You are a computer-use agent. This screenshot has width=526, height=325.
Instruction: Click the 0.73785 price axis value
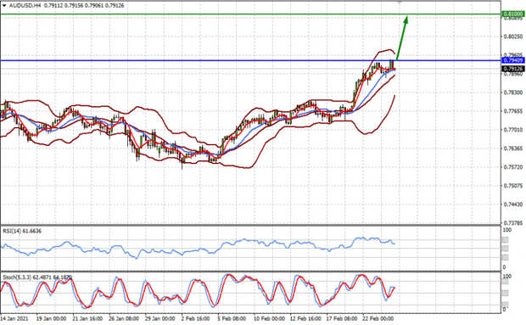(513, 222)
